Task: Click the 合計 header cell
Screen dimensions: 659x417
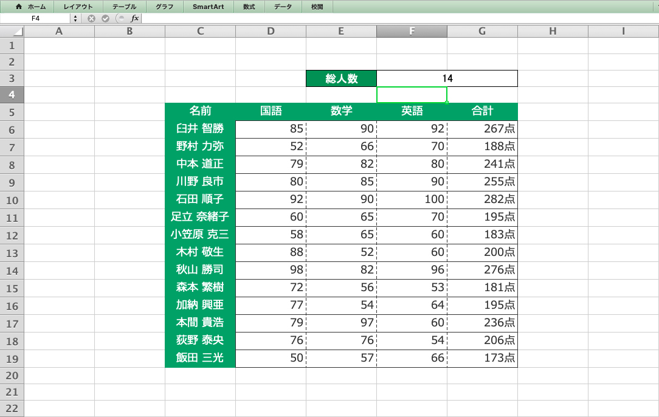Action: [482, 111]
